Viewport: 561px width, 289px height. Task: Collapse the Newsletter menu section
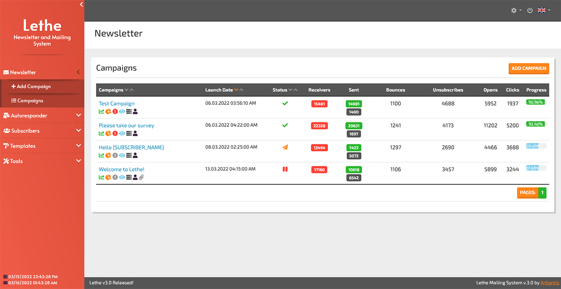click(x=42, y=72)
